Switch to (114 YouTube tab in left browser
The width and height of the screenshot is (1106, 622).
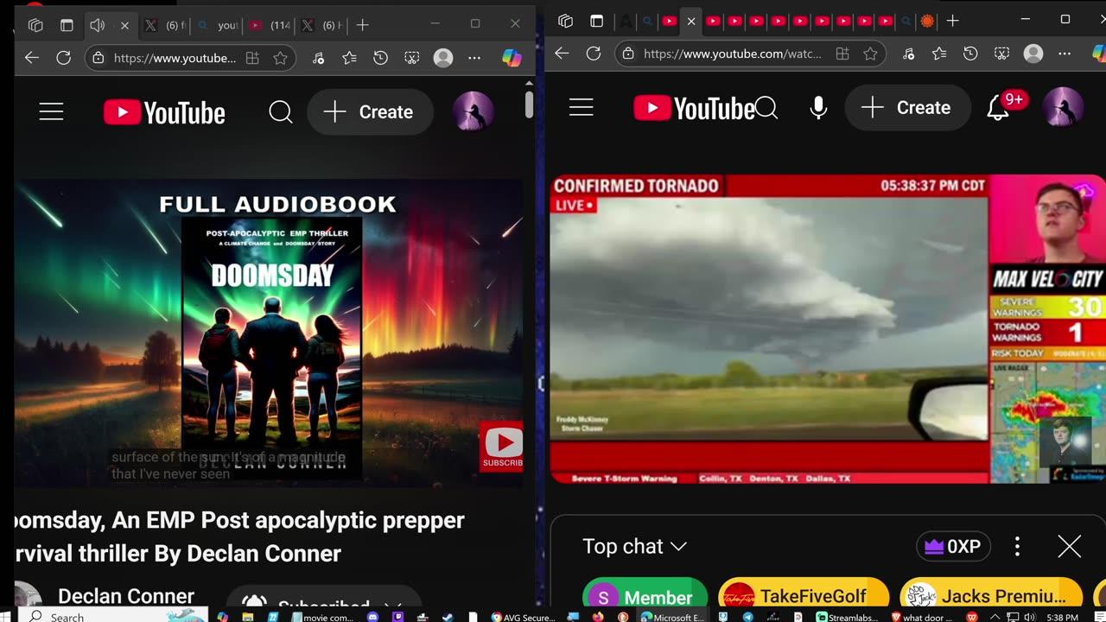click(270, 25)
